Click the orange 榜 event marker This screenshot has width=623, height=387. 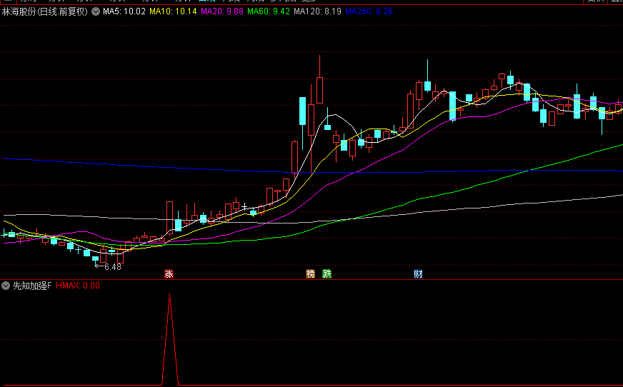pos(310,274)
